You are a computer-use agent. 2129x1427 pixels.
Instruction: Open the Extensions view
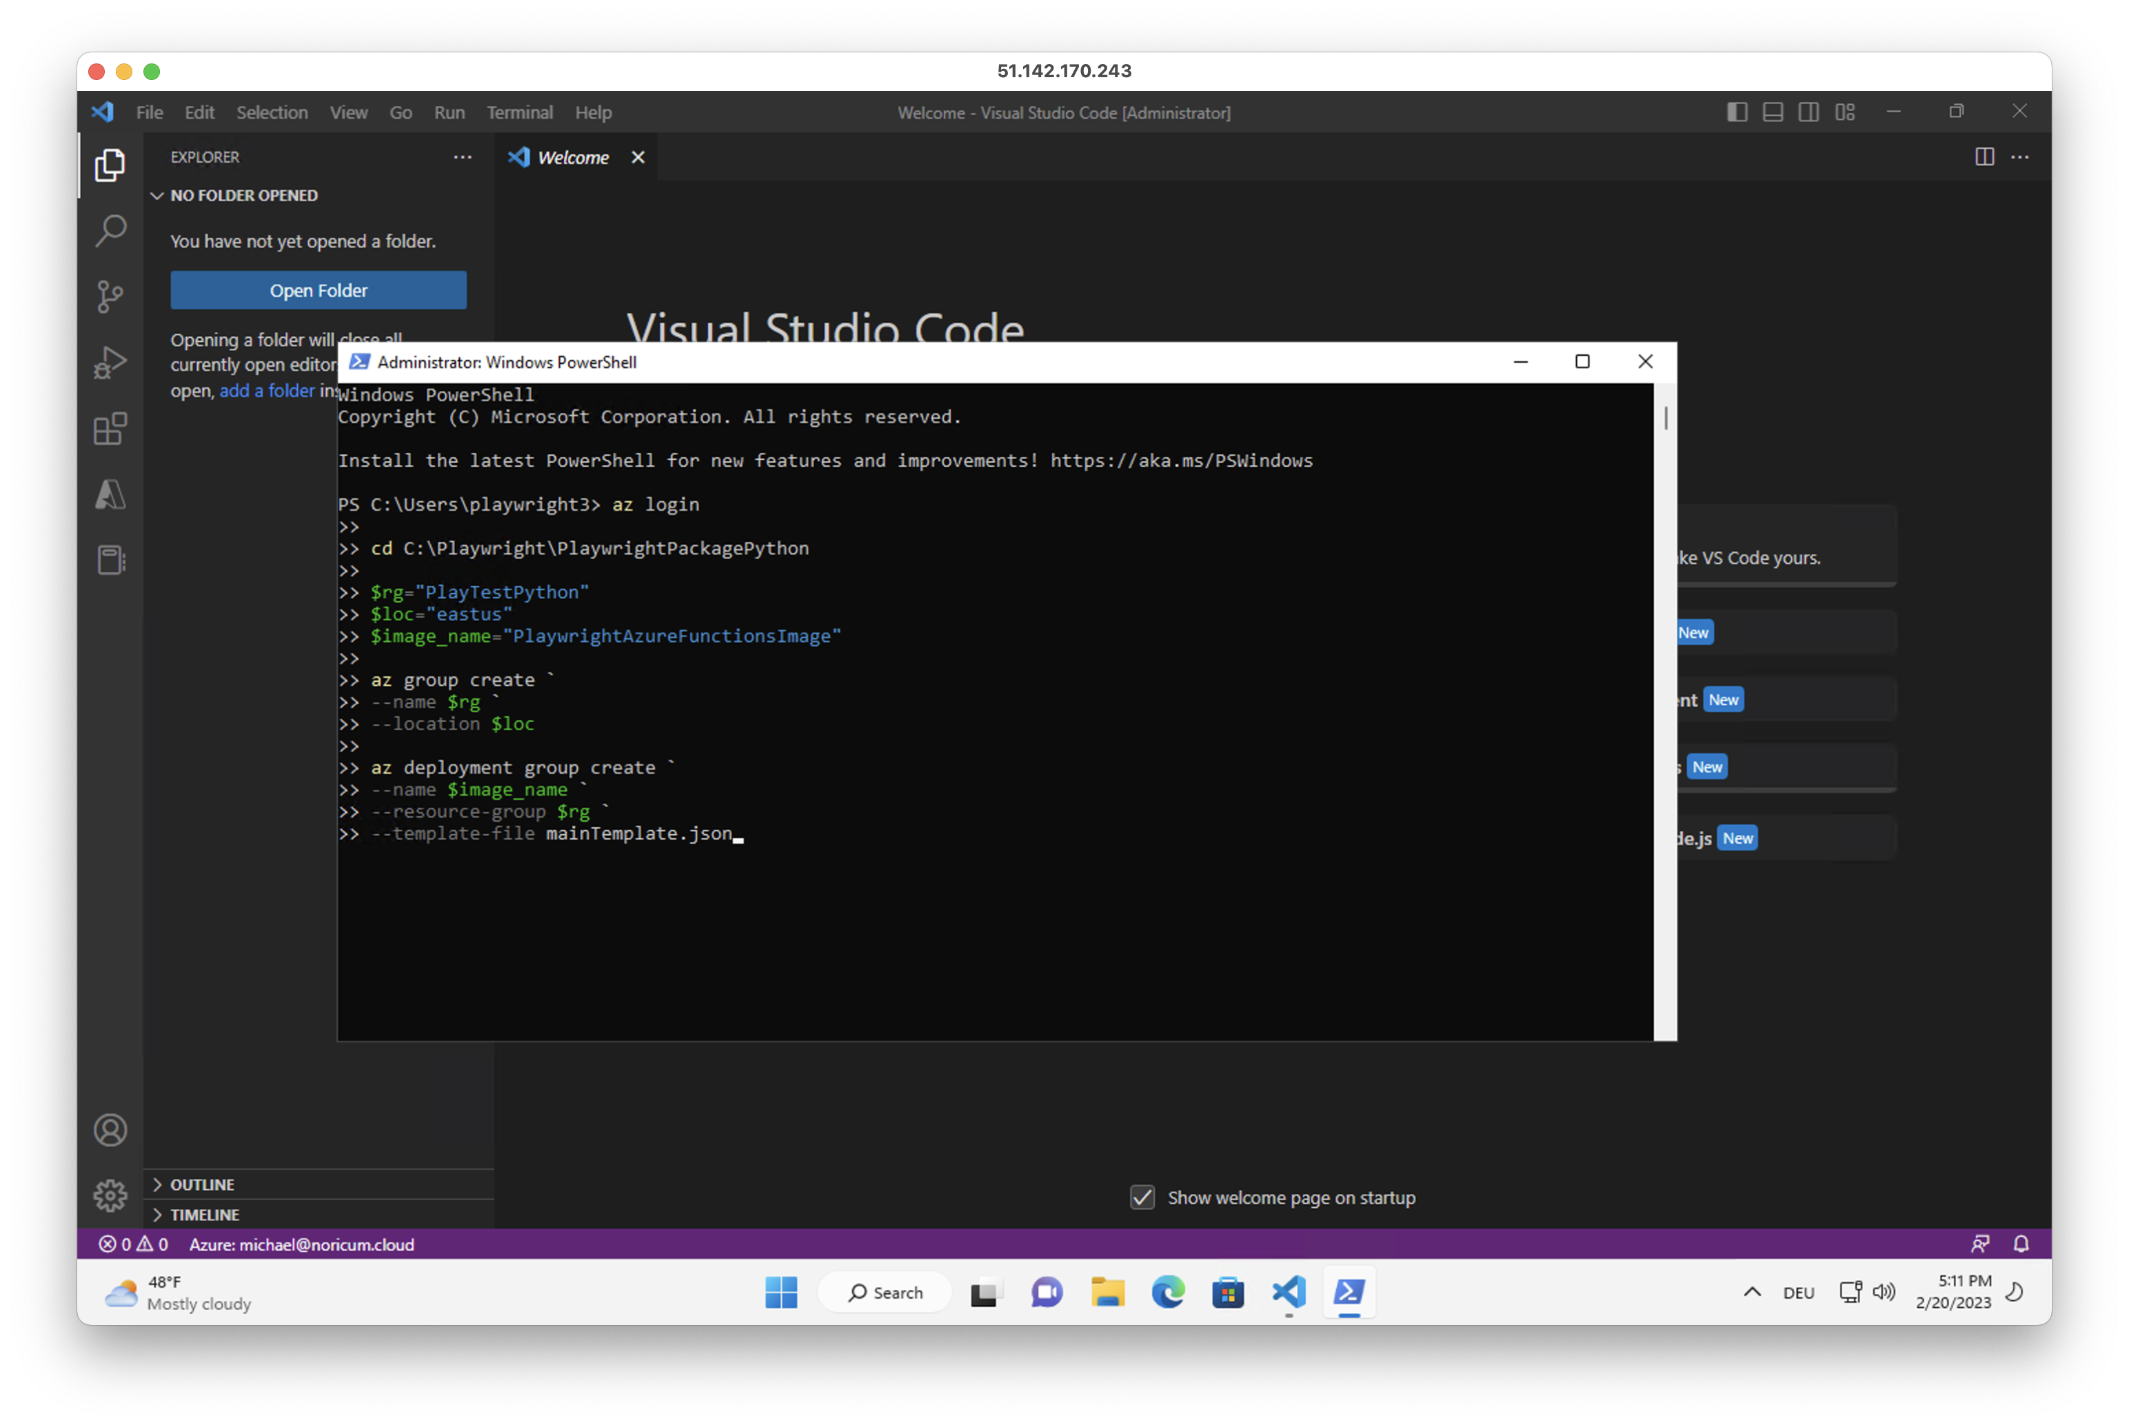pyautogui.click(x=110, y=429)
